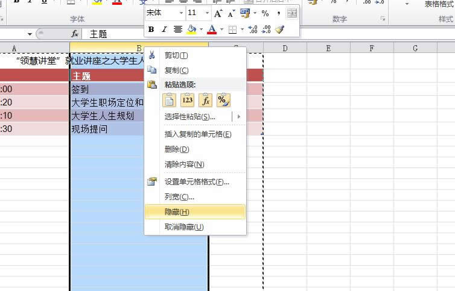Open font size 11 dropdown
This screenshot has width=455, height=291.
[207, 13]
